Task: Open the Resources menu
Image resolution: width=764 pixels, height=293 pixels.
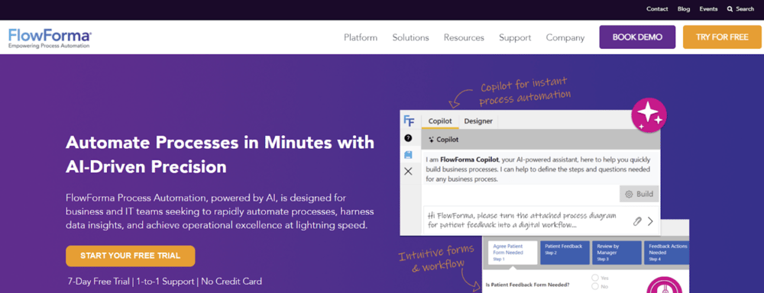Action: 464,37
